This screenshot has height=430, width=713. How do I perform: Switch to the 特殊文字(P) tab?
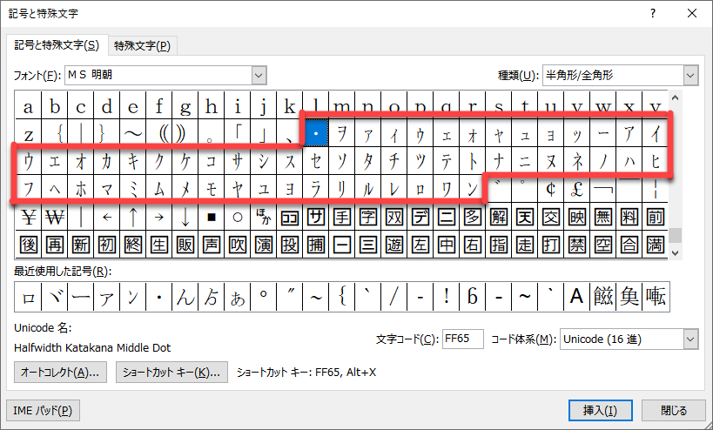point(142,45)
